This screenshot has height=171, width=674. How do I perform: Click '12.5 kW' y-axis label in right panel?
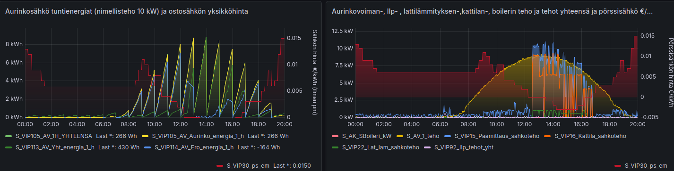coord(342,31)
